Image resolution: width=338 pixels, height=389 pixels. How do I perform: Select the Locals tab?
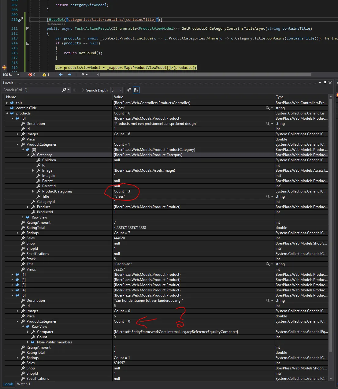tap(8, 384)
